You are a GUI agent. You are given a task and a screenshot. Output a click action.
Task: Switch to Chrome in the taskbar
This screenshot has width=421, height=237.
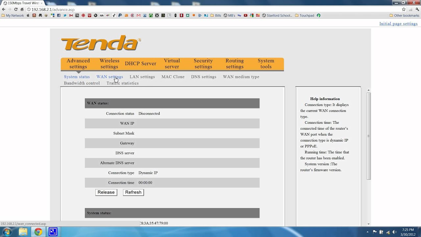point(38,232)
